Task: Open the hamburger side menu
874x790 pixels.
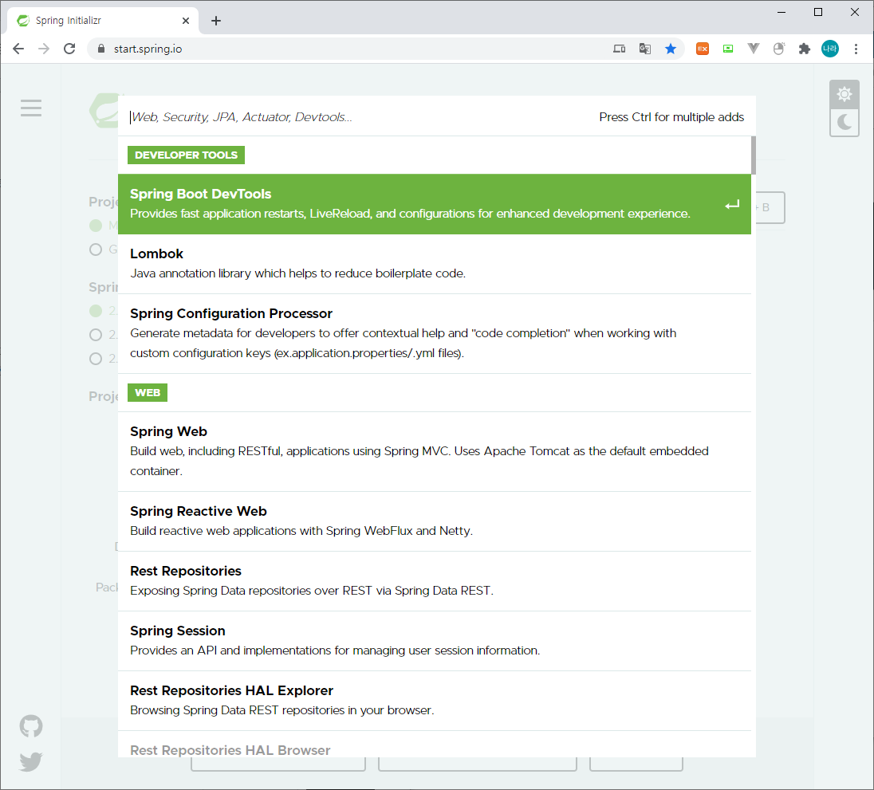Action: pyautogui.click(x=31, y=108)
